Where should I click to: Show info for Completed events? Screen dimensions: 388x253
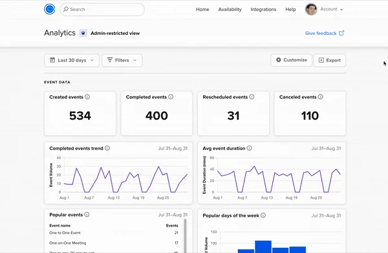171,97
